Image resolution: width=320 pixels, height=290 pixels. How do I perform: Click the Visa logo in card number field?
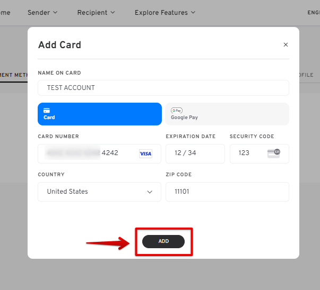[145, 153]
